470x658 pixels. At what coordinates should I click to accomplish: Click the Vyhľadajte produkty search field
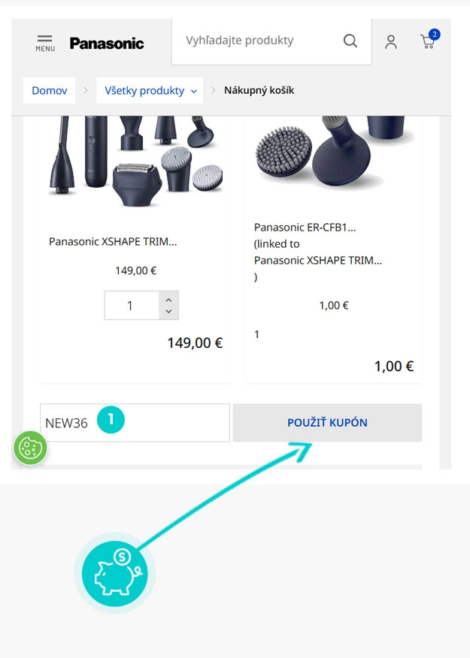256,41
